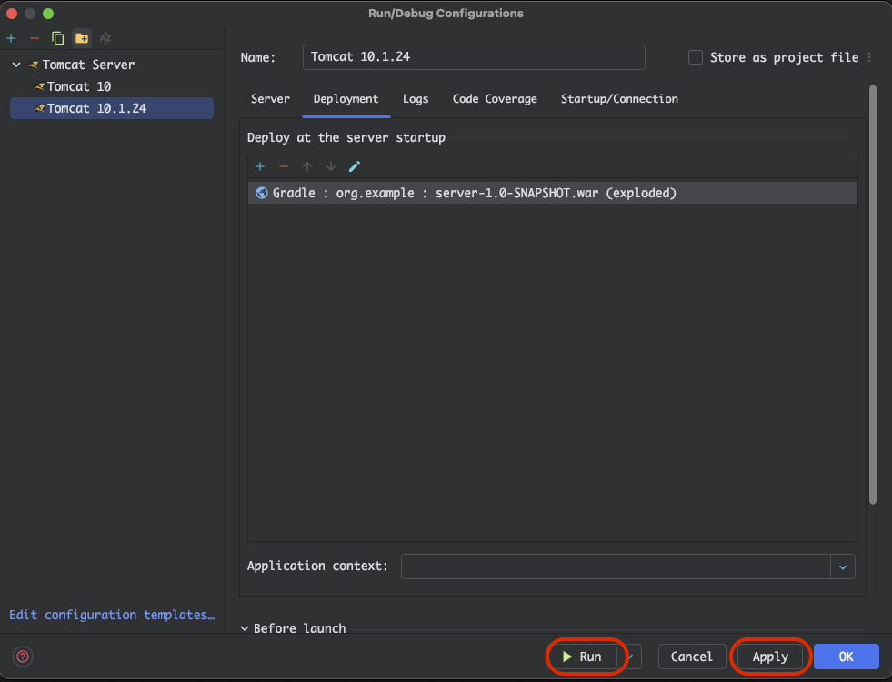
Task: Move deployment artifact up
Action: [x=307, y=166]
